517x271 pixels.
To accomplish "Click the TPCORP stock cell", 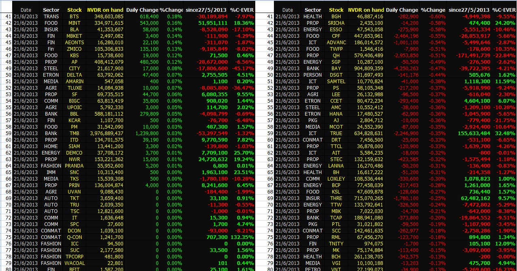I will coord(74,257).
